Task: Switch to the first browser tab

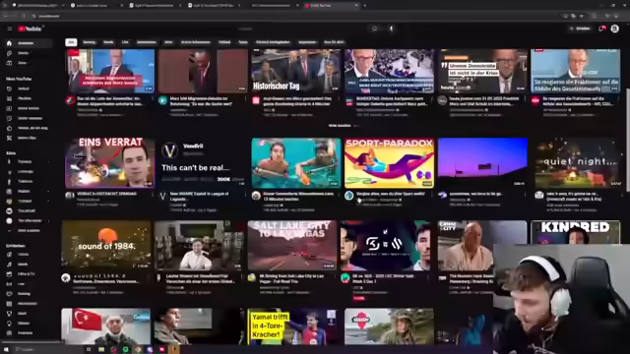Action: click(36, 6)
